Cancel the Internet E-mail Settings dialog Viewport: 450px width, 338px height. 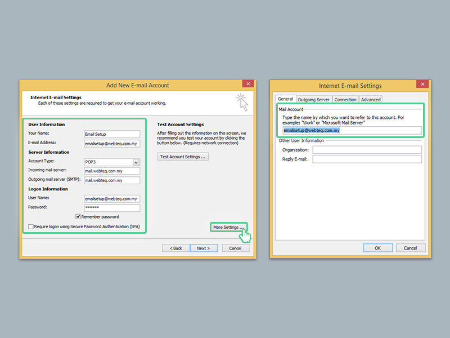pyautogui.click(x=411, y=248)
